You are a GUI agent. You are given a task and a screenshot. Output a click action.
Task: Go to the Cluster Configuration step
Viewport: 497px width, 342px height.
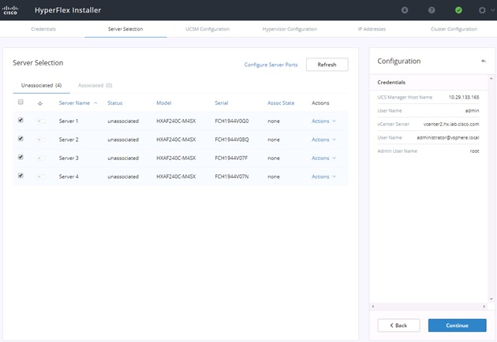click(x=454, y=29)
